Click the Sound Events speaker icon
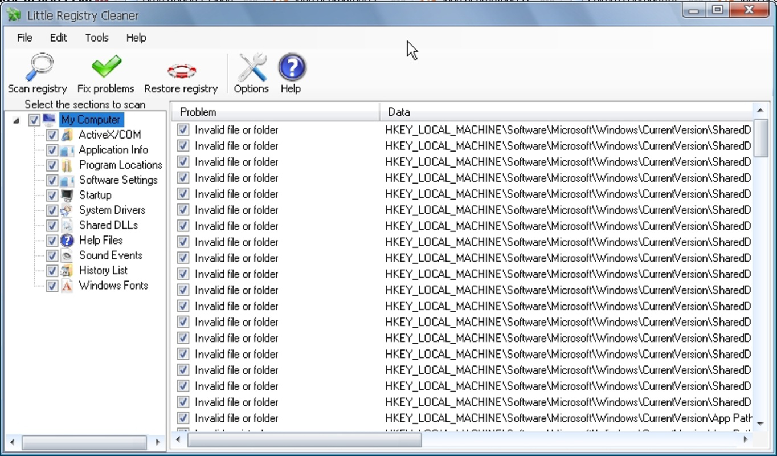 tap(67, 256)
